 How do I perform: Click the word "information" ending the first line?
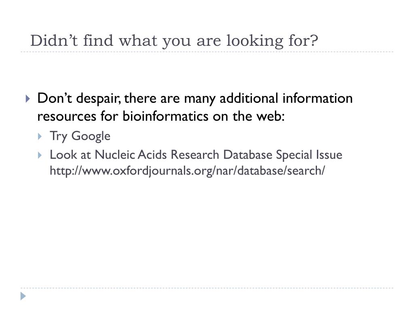[318, 98]
